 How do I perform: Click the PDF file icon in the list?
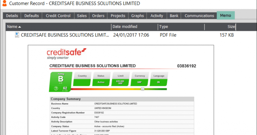(x=17, y=35)
